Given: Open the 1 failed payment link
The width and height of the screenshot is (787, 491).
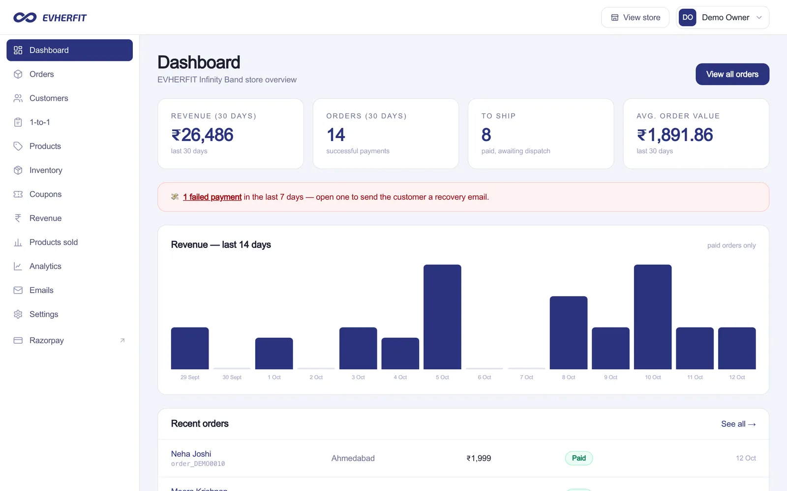Looking at the screenshot, I should (212, 197).
